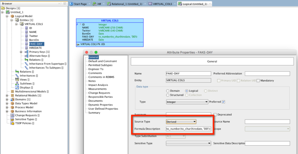Screen dimensions: 298x154
Task: Switch to the Start Page tab
Action: pos(78,4)
